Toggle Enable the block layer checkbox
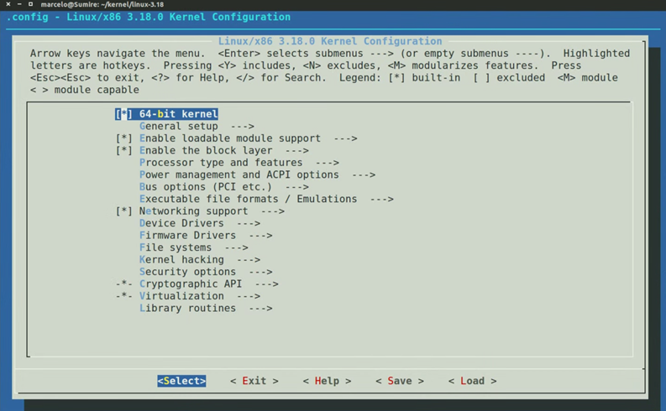The image size is (666, 411). [x=123, y=151]
